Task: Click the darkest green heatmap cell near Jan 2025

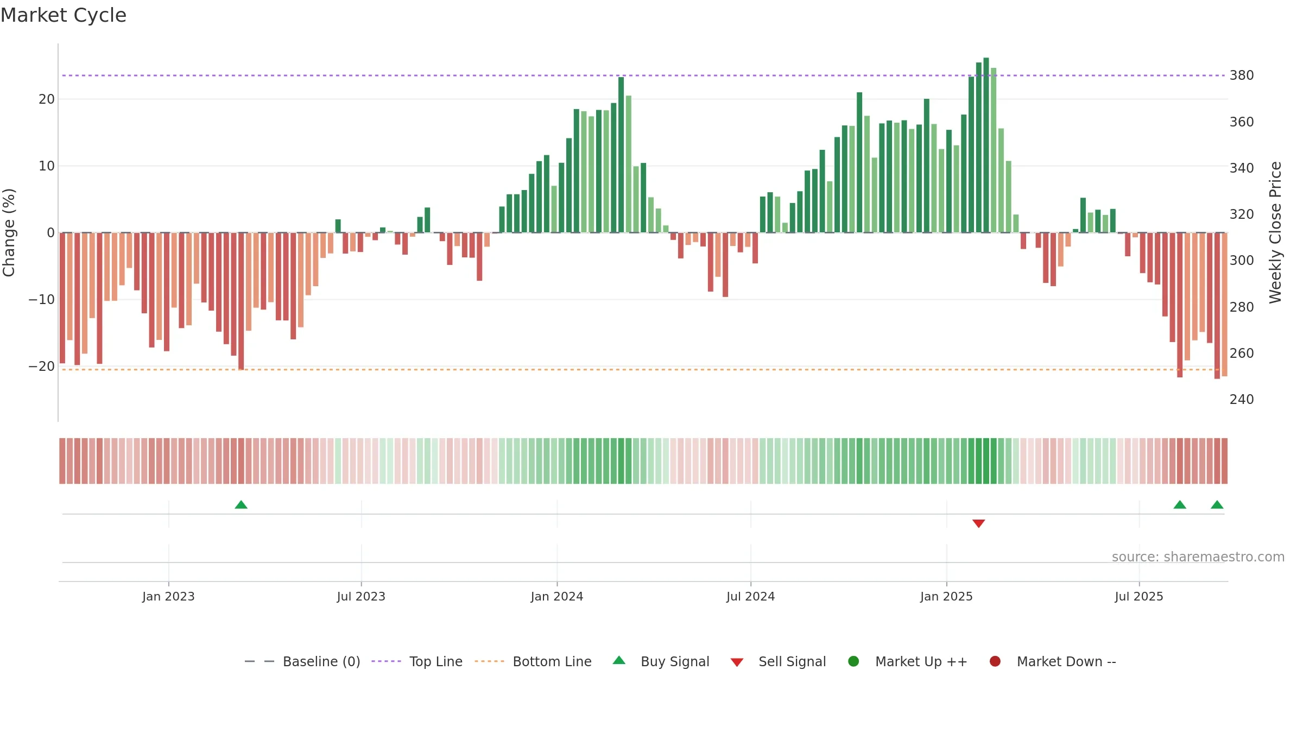Action: 986,461
